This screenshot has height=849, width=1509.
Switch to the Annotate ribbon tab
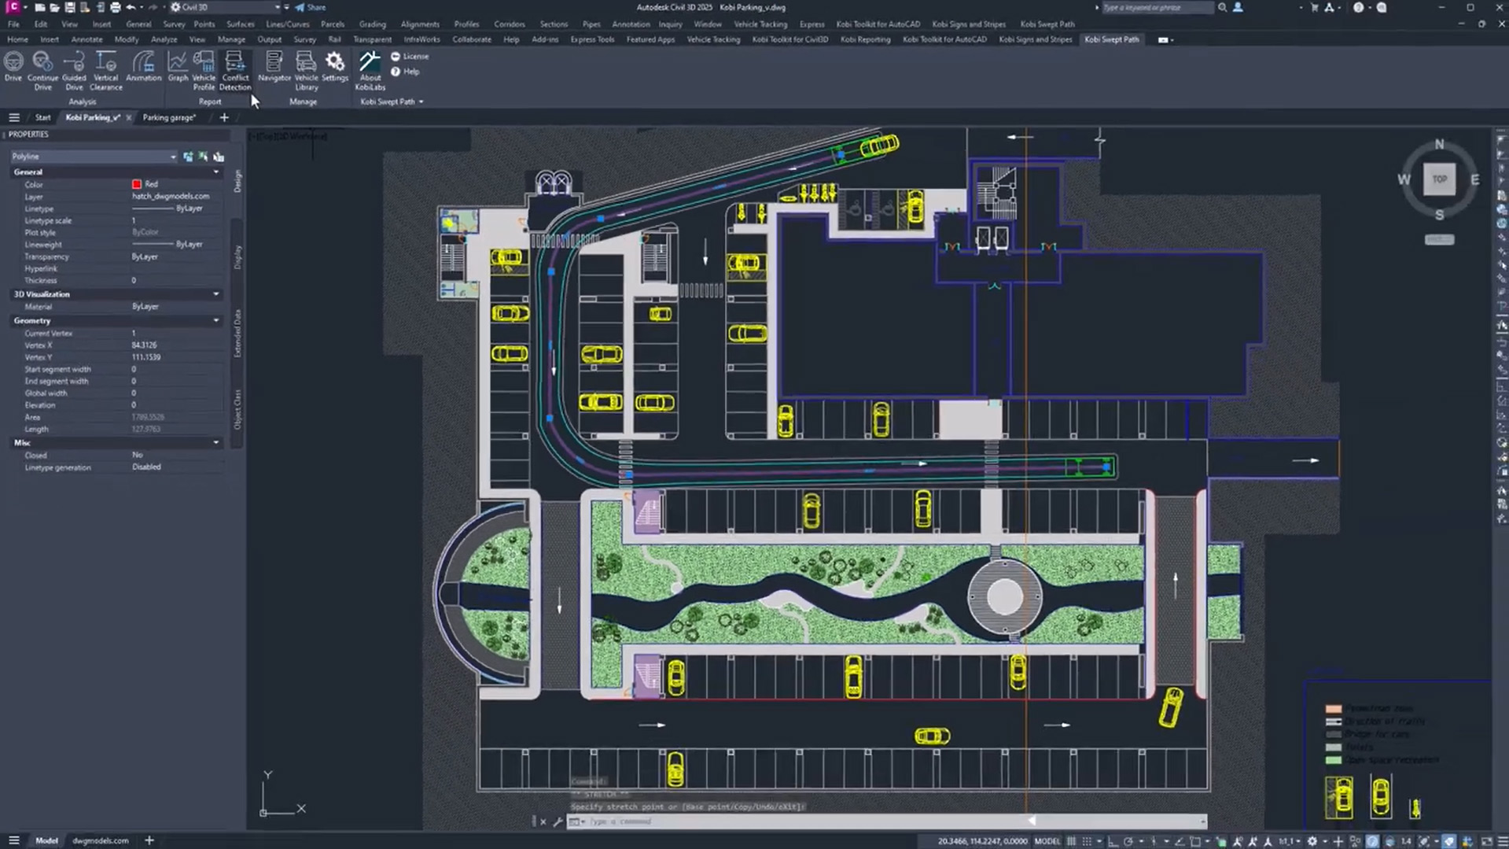[x=86, y=39]
